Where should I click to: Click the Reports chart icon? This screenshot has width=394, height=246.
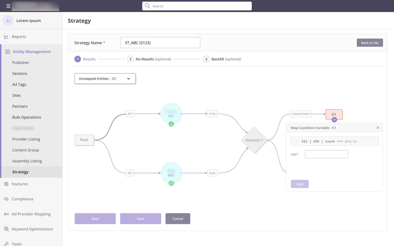[x=6, y=37]
